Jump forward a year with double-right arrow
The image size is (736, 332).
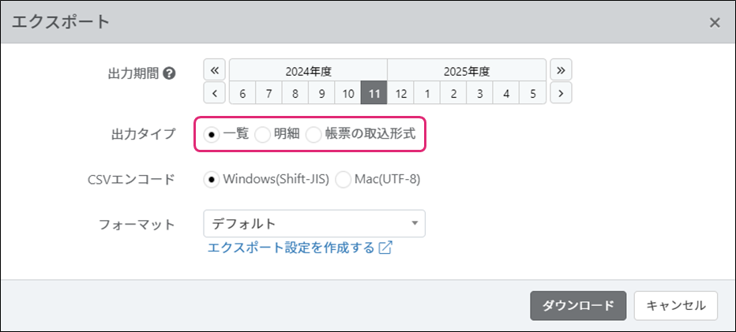click(561, 69)
